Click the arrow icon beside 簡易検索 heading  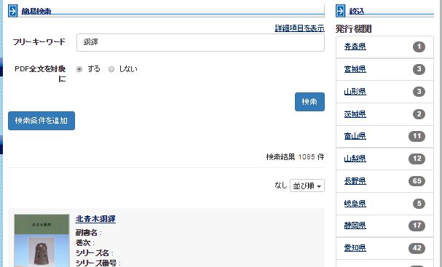coord(12,11)
